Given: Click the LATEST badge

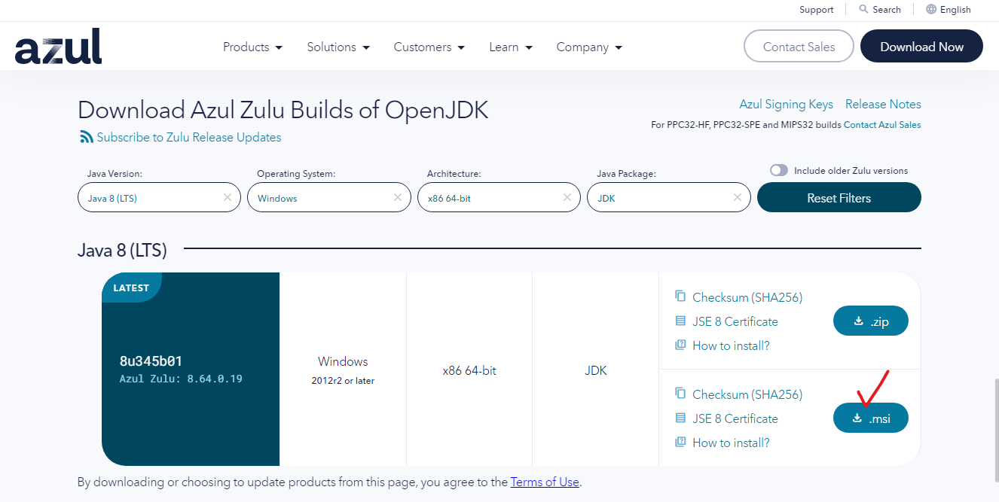Looking at the screenshot, I should coord(131,288).
